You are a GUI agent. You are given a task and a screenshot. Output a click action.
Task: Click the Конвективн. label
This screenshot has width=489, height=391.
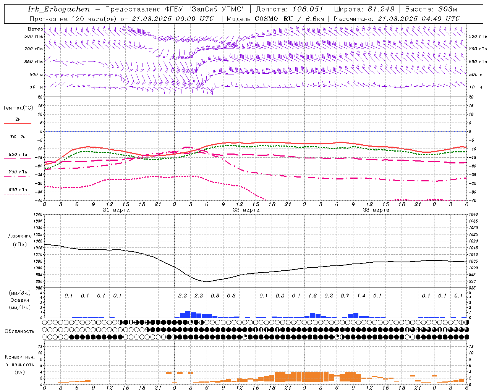pyautogui.click(x=19, y=357)
